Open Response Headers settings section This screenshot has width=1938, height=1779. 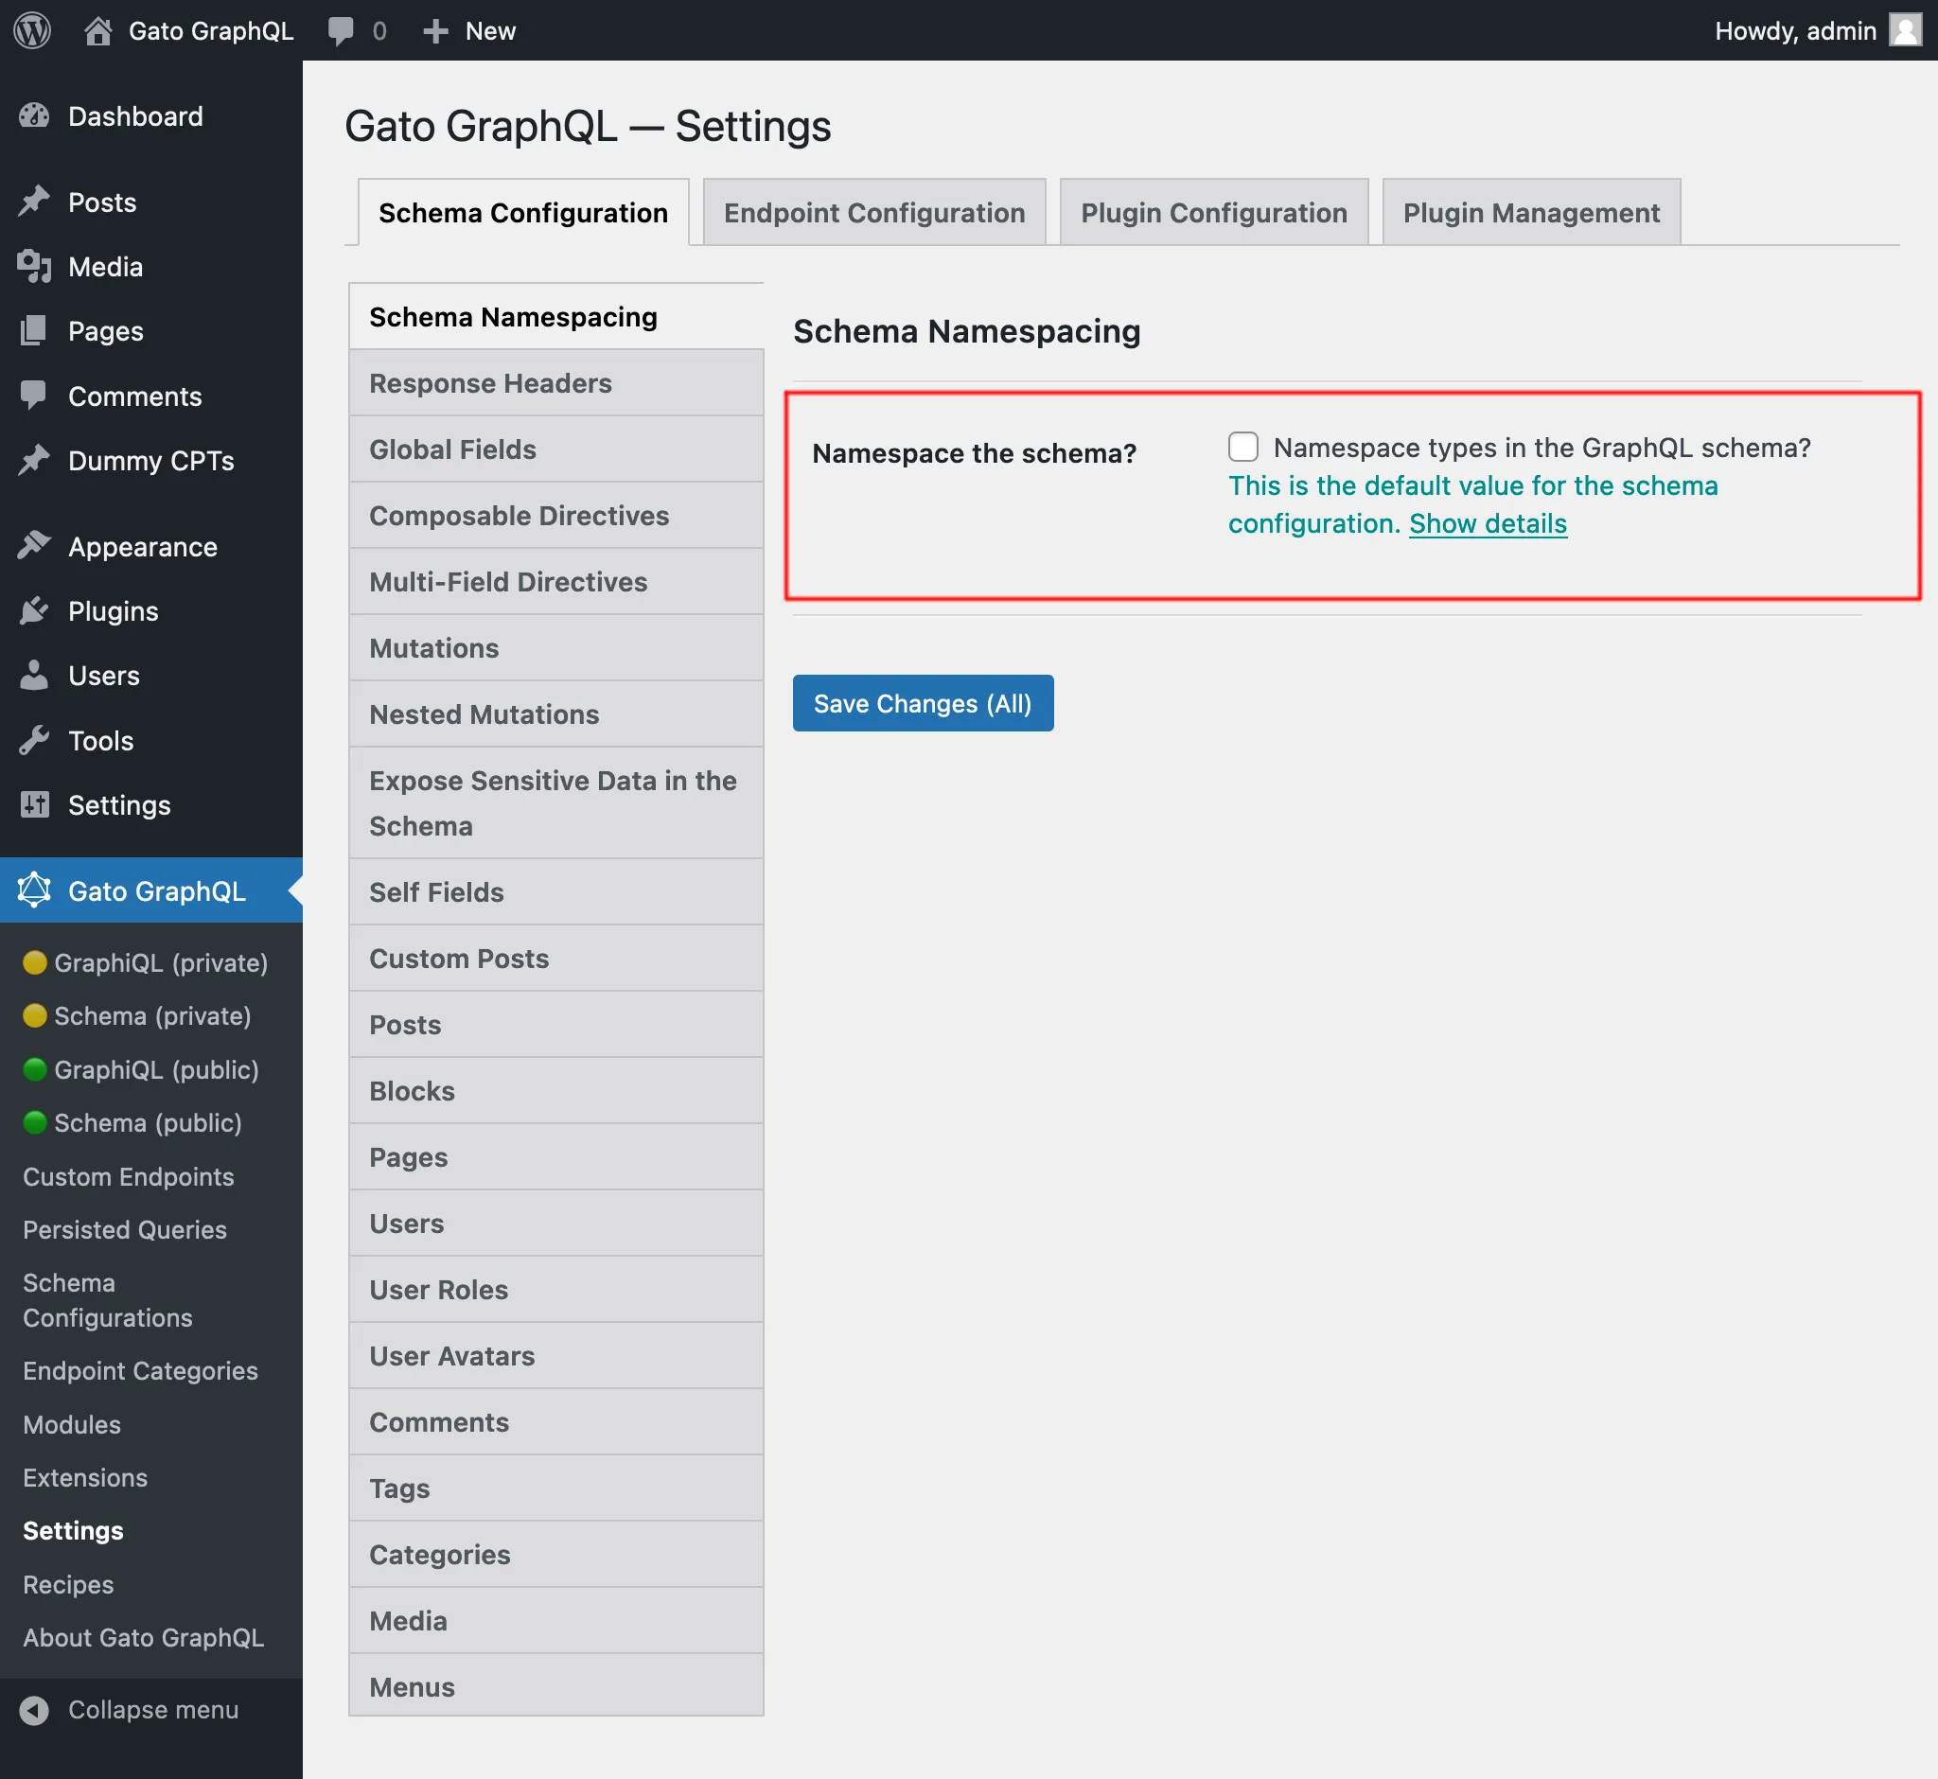click(x=556, y=383)
